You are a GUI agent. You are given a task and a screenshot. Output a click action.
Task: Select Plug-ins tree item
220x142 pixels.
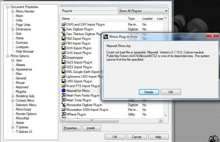[21, 92]
